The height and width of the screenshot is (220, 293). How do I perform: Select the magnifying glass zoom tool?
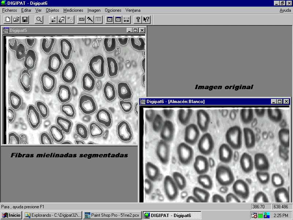pos(39,19)
